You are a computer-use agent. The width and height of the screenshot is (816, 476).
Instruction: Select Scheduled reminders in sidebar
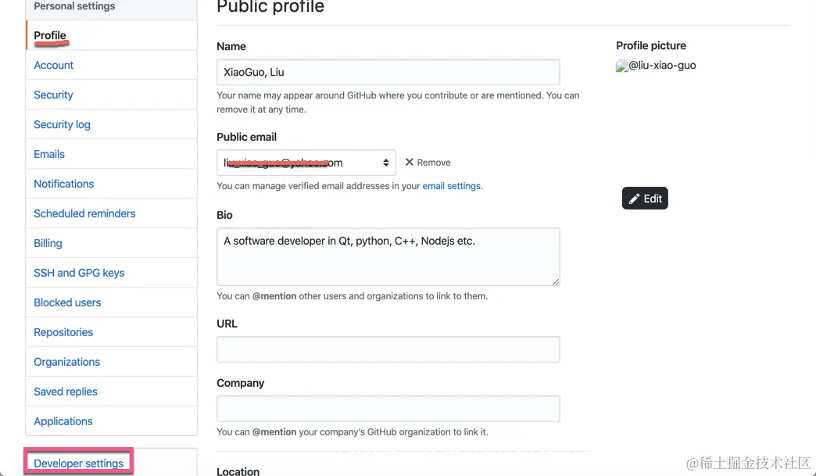coord(84,213)
